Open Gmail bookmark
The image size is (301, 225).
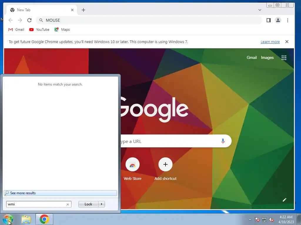click(16, 30)
